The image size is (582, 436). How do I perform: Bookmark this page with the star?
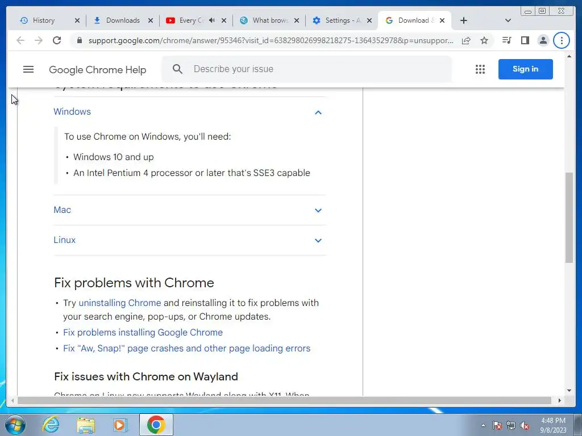tap(484, 40)
